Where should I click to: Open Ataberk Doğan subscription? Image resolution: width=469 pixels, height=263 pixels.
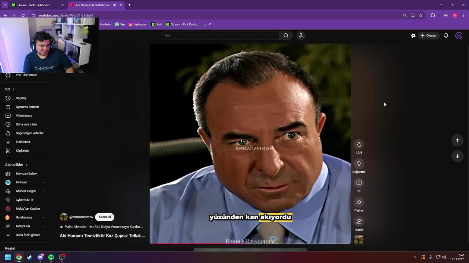click(x=26, y=191)
